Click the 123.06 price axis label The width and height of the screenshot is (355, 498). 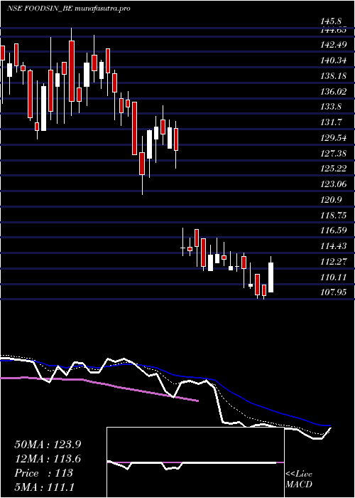coord(334,184)
